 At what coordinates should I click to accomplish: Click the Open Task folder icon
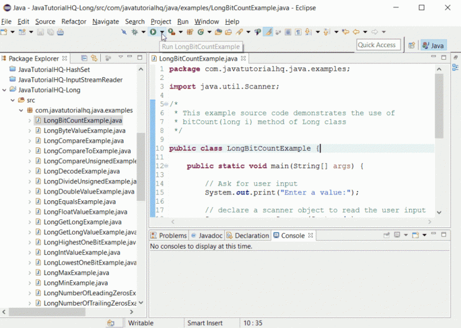tap(228, 32)
